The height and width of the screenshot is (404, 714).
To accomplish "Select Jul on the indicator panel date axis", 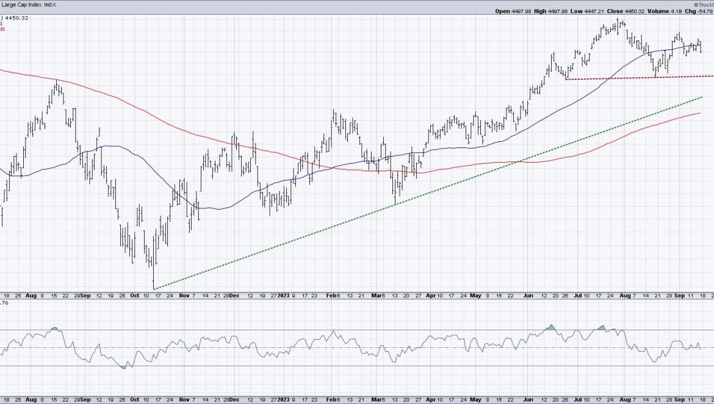I will pyautogui.click(x=579, y=399).
